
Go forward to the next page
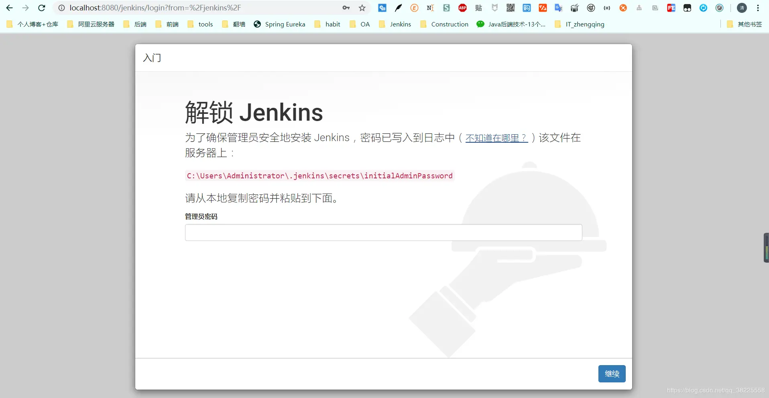(x=26, y=8)
